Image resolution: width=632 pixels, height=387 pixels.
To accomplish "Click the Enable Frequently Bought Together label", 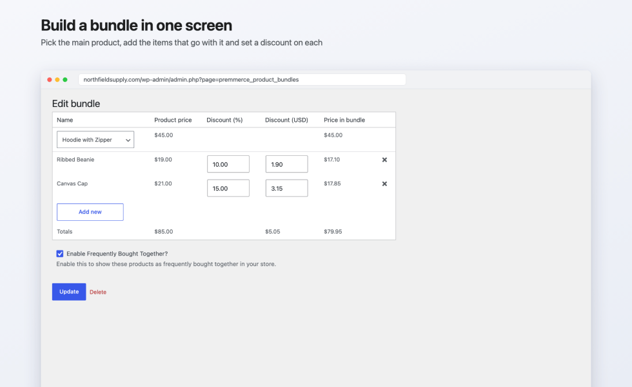I will tap(117, 254).
